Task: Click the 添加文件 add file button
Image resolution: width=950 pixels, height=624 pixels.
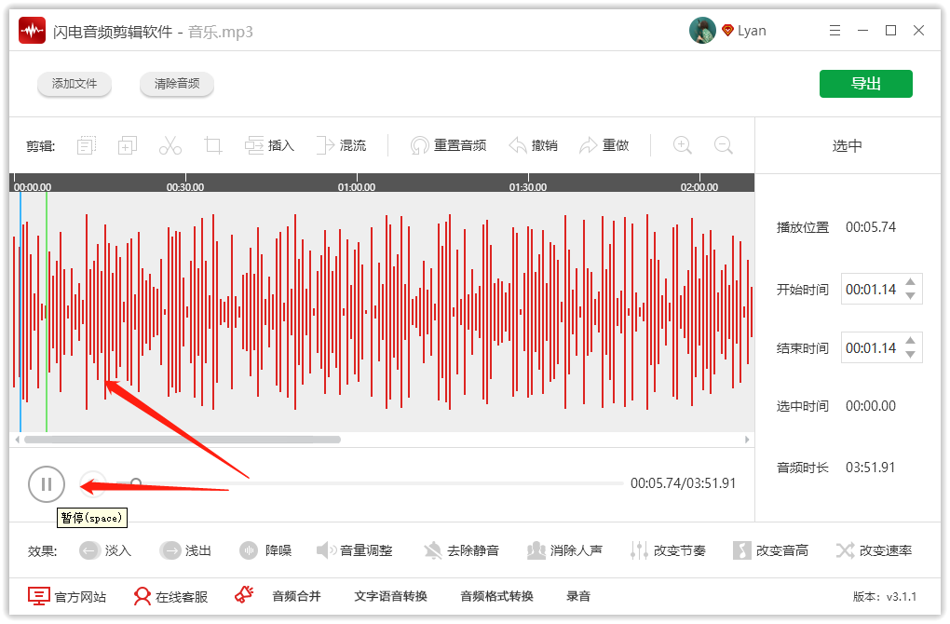Action: tap(75, 84)
